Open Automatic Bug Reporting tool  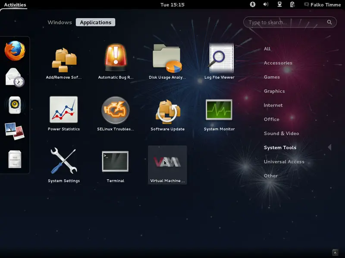point(116,60)
